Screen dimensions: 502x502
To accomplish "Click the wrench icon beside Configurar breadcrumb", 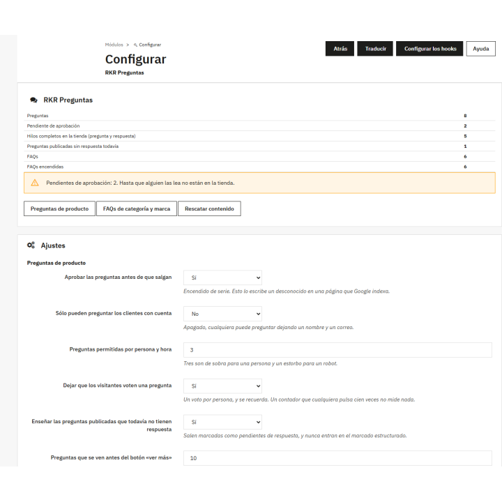I will pyautogui.click(x=135, y=45).
